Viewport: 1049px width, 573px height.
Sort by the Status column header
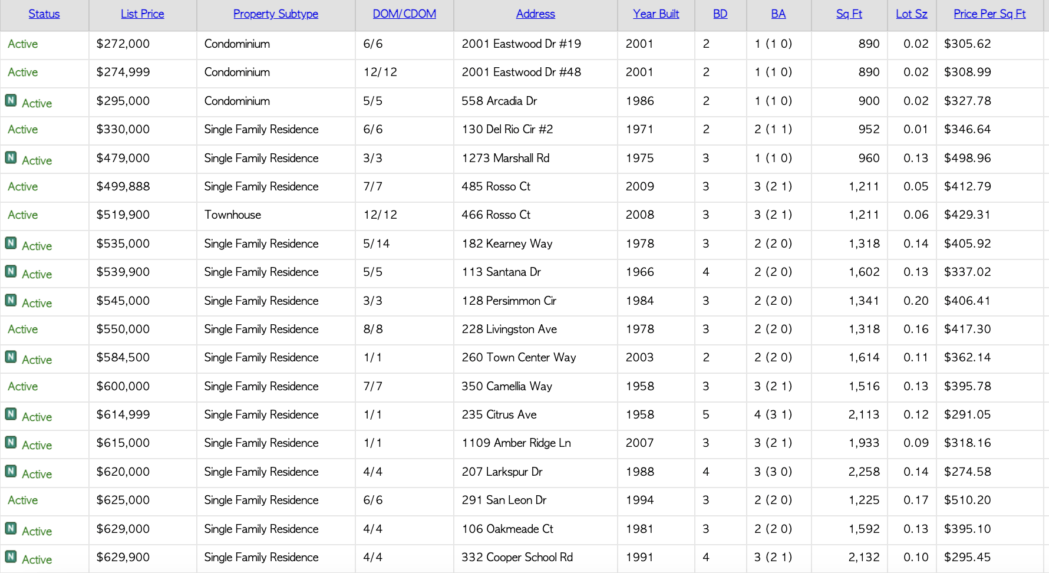44,14
